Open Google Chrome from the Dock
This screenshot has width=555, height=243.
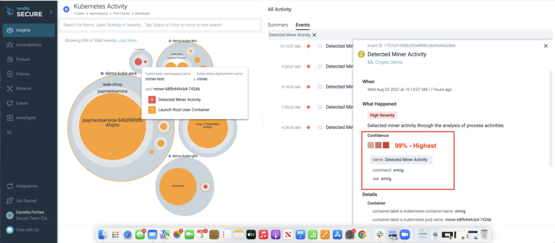click(x=362, y=234)
